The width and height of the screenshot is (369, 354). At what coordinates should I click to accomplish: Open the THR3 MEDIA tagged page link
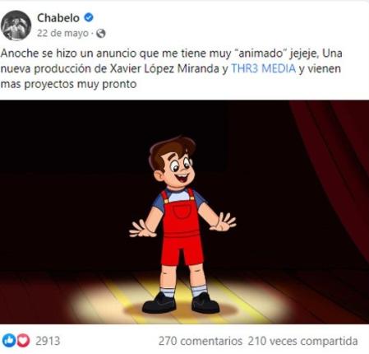pyautogui.click(x=264, y=68)
